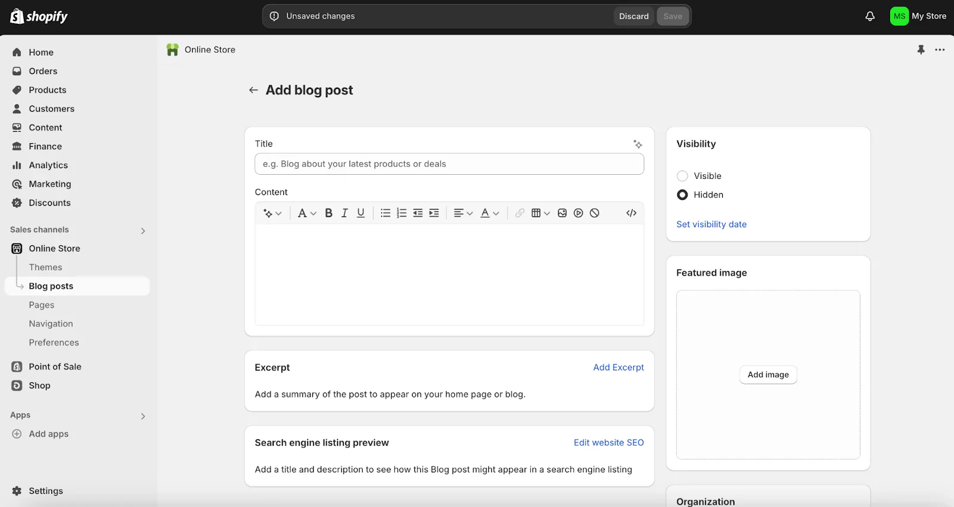Screen dimensions: 954x507
Task: Open the text alignment dropdown
Action: (463, 213)
